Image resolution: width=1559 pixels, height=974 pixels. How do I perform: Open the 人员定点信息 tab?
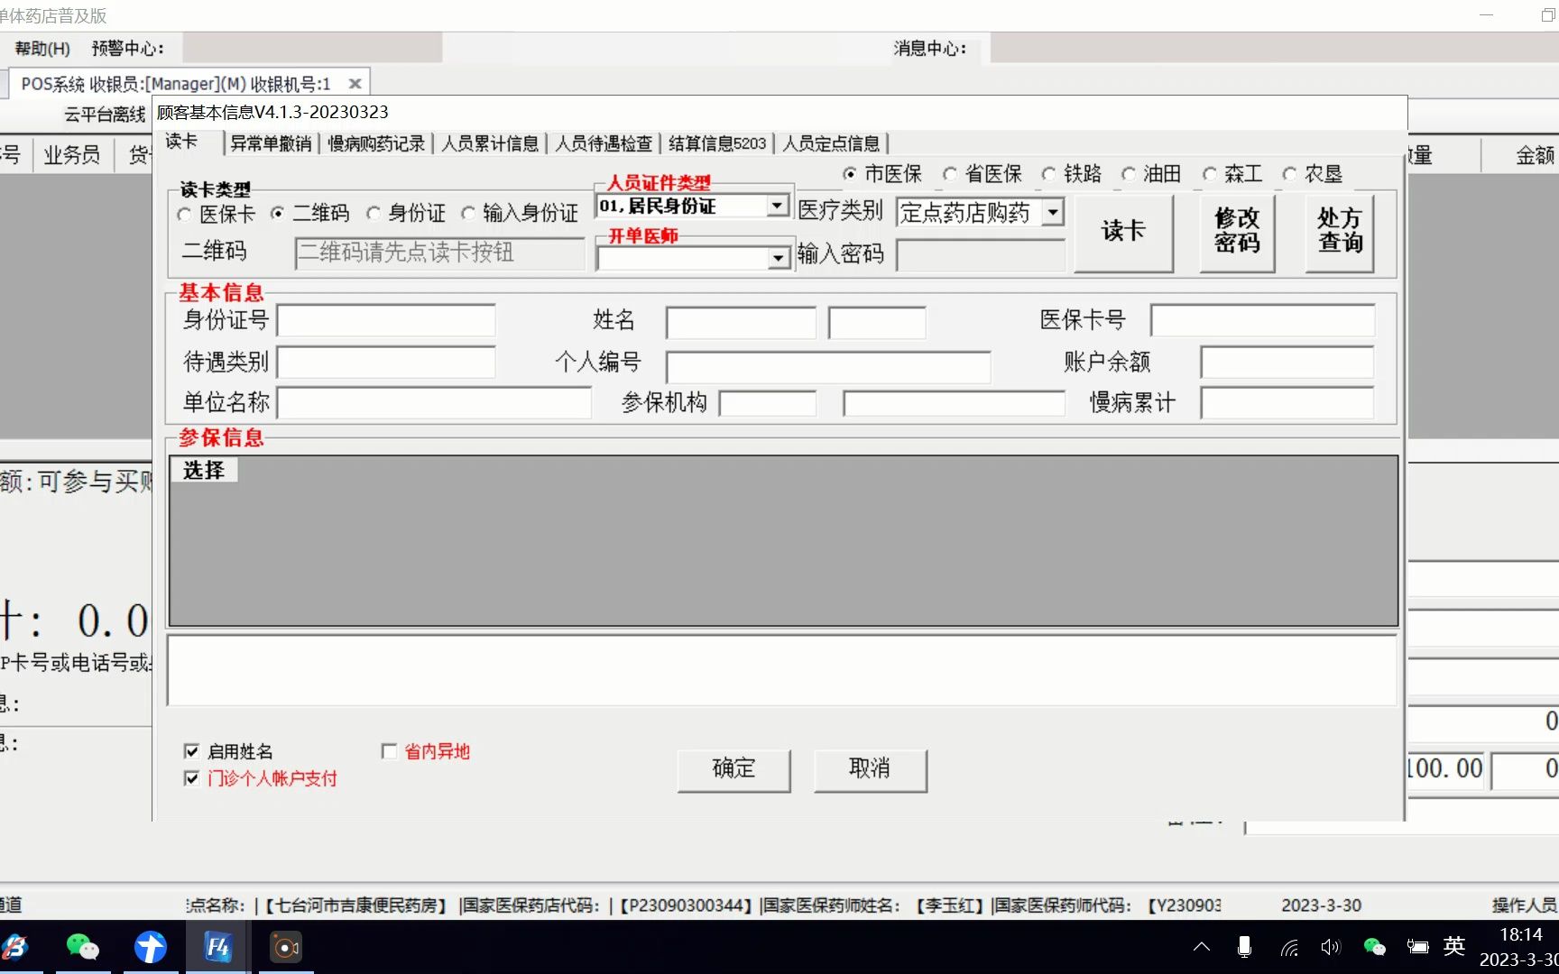tap(831, 143)
